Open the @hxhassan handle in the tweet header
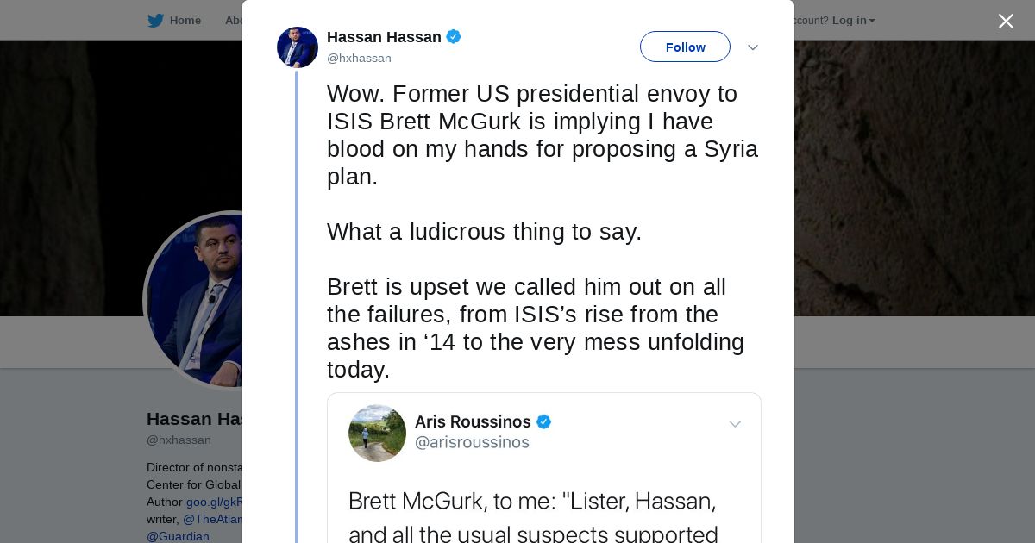 359,59
